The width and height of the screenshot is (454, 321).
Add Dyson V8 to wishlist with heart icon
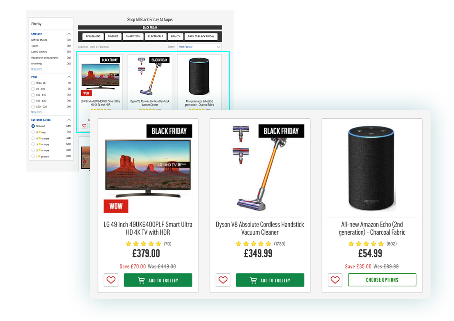[x=223, y=280]
